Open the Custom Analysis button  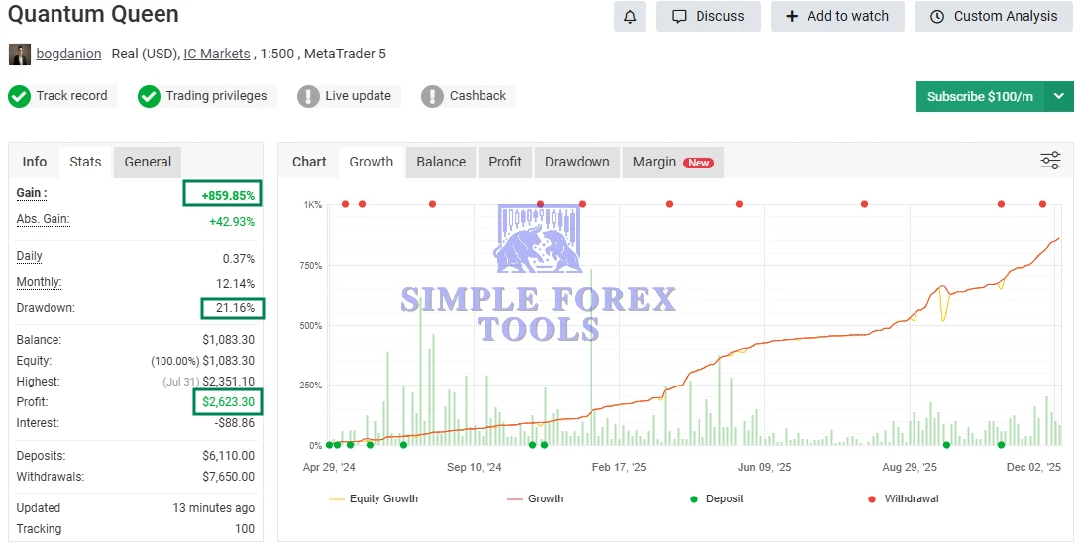point(994,16)
